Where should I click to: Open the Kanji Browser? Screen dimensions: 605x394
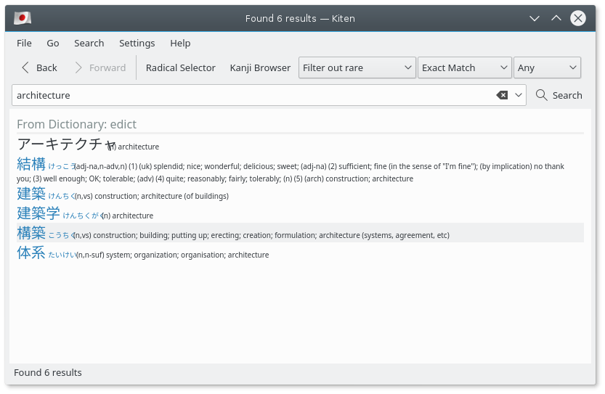click(260, 67)
